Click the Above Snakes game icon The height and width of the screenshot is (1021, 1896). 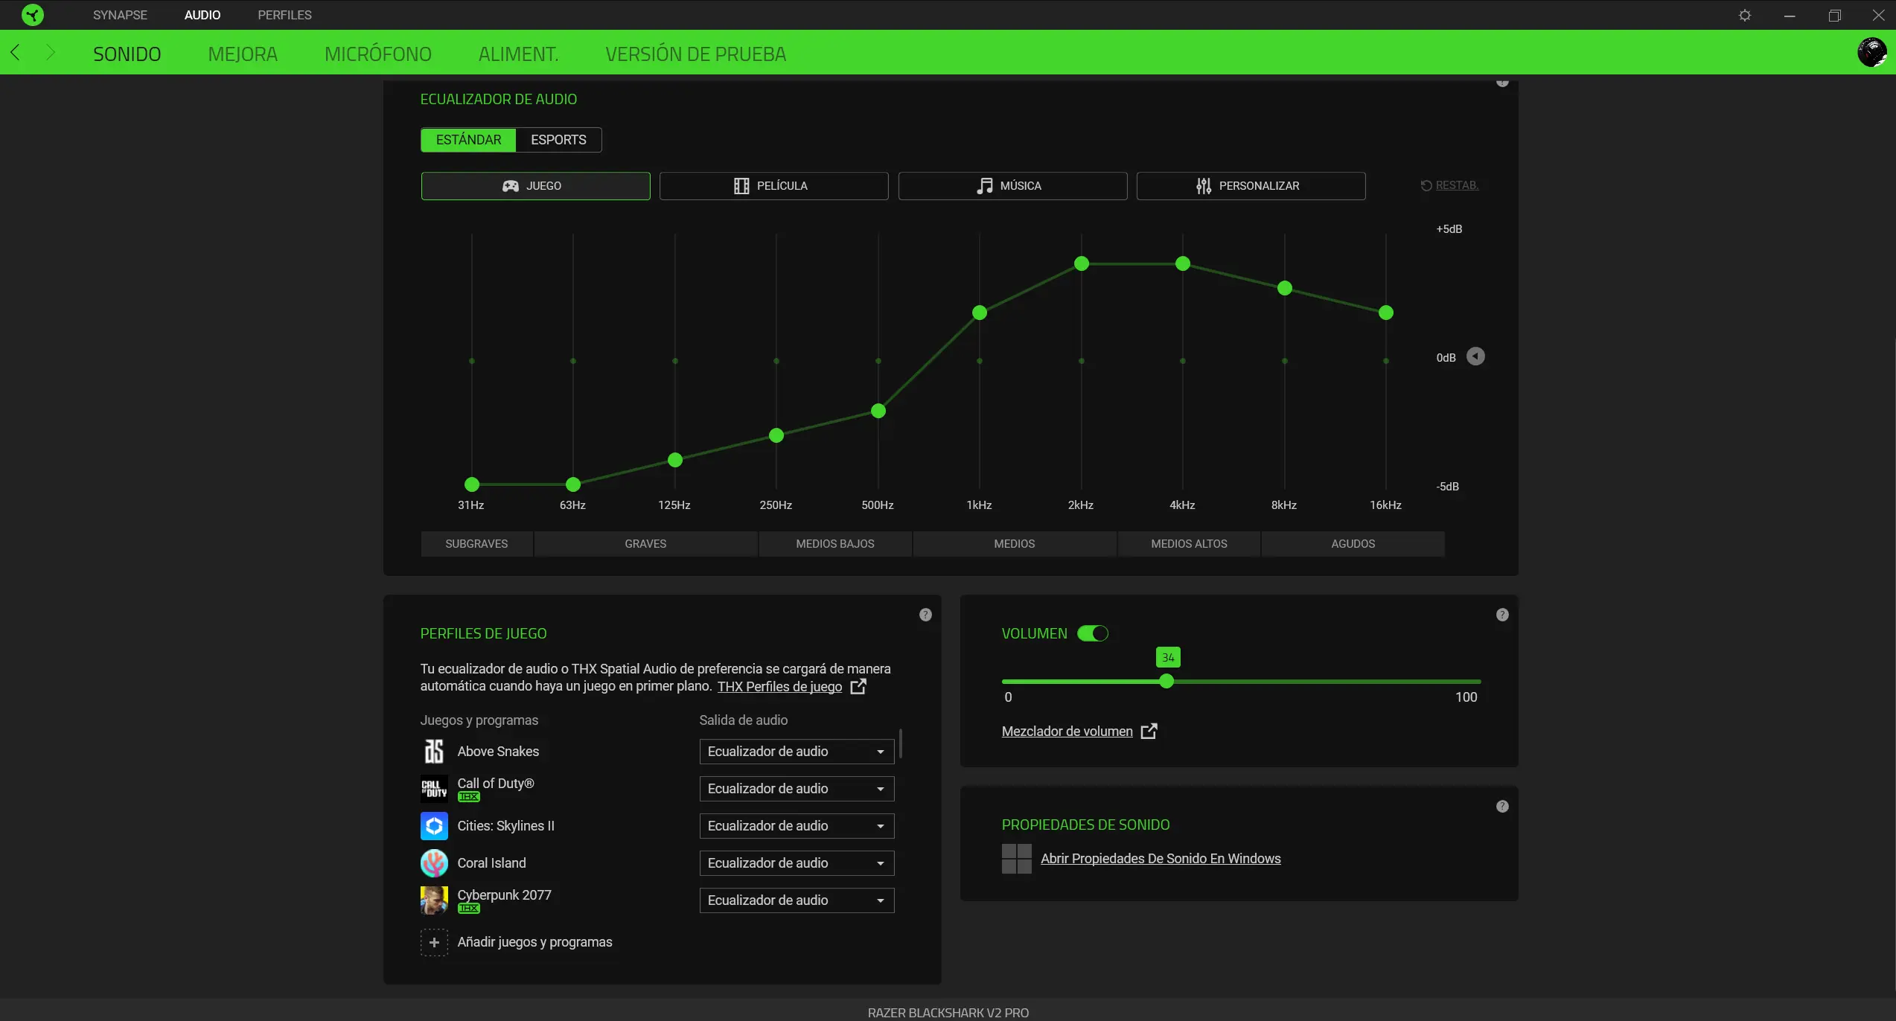(x=434, y=752)
